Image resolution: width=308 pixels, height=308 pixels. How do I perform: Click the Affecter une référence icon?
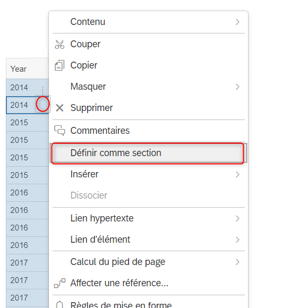click(59, 283)
